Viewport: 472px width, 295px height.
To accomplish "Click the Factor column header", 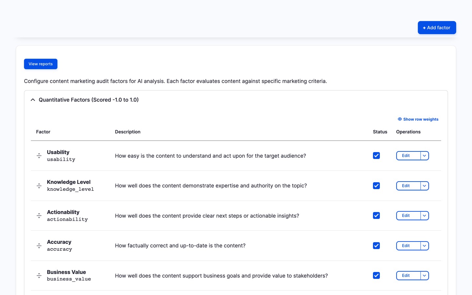I will [x=43, y=132].
